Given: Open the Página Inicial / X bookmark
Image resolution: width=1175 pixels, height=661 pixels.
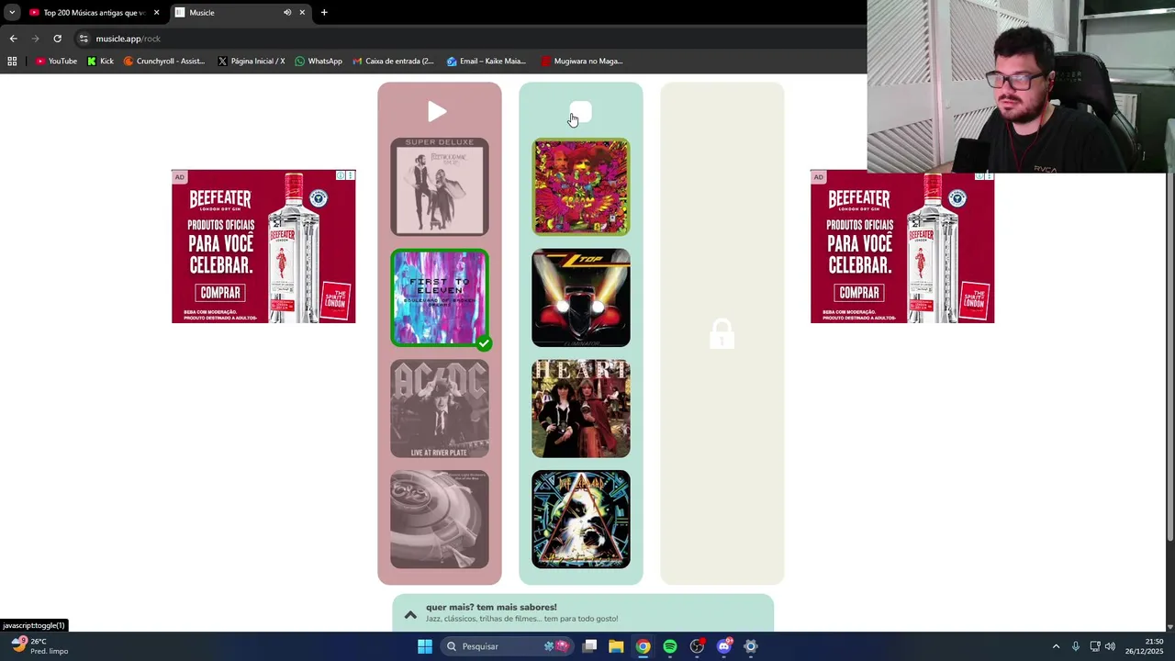Looking at the screenshot, I should pos(252,62).
